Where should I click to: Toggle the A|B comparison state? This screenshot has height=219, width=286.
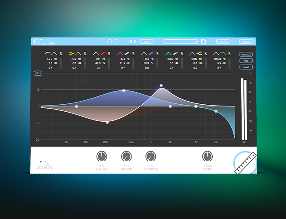[x=133, y=42]
